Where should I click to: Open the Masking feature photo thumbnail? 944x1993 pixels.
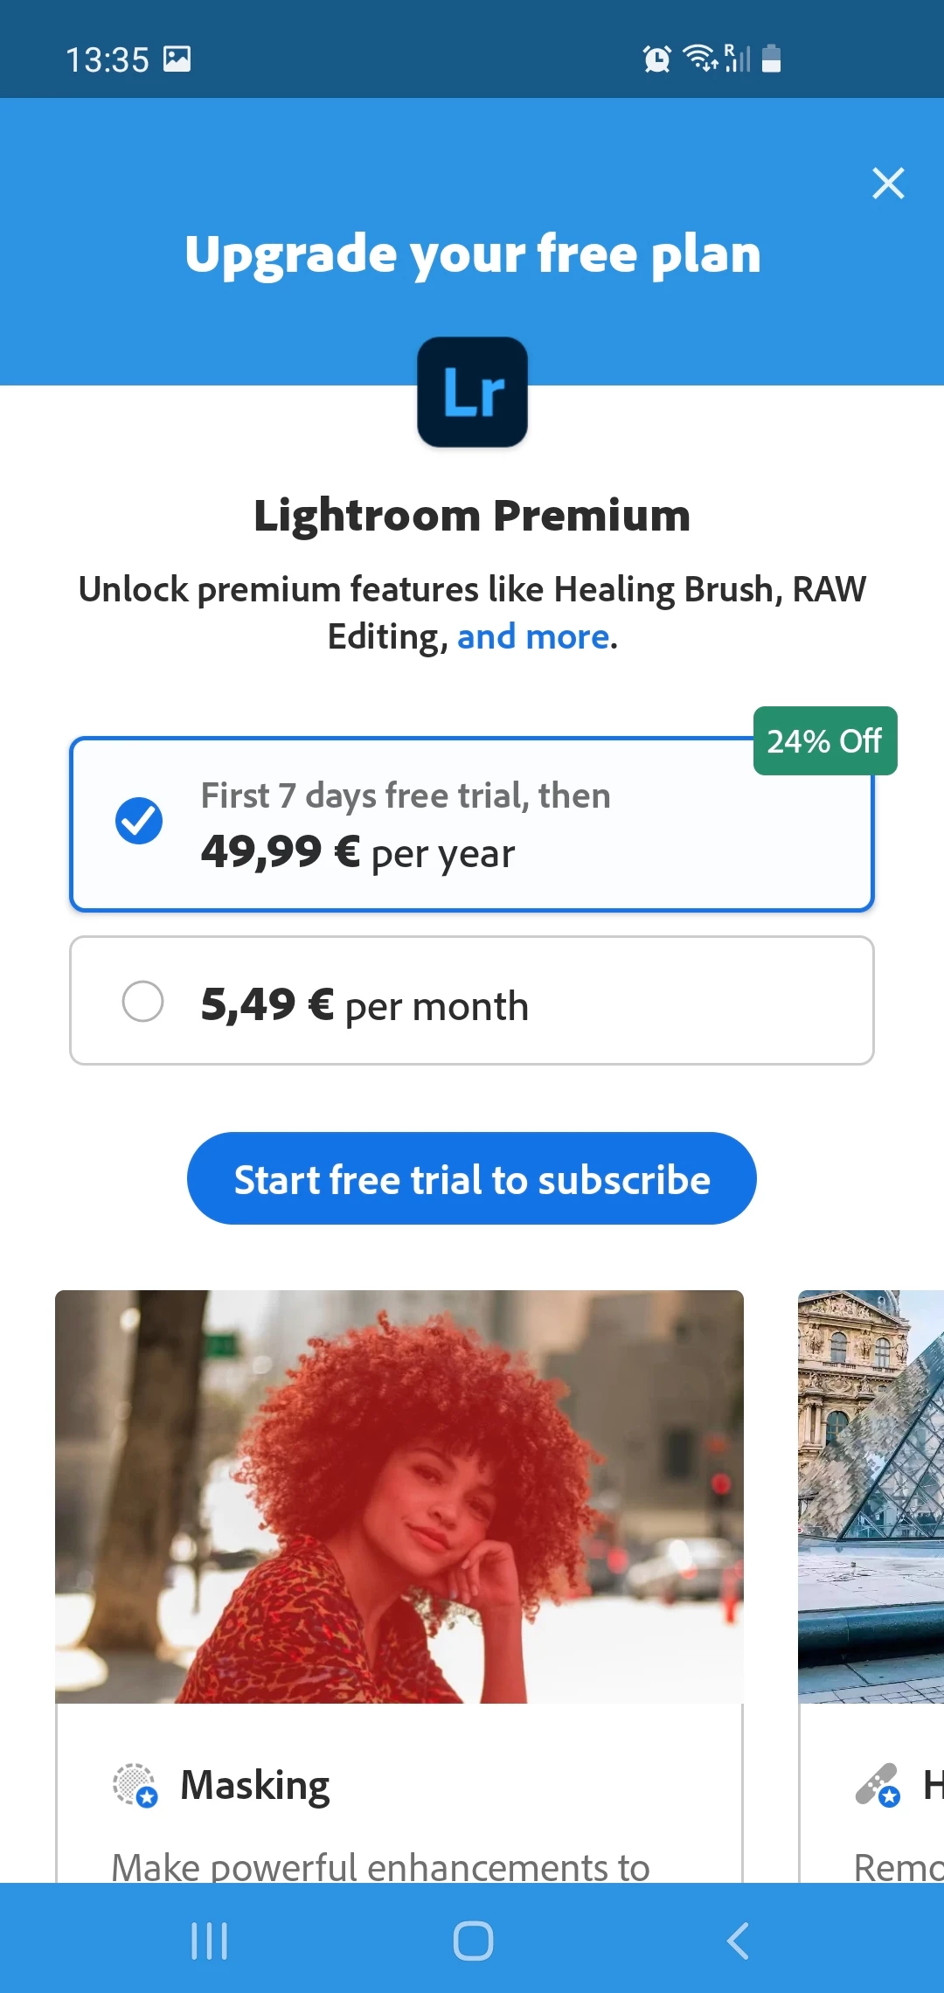[399, 1496]
